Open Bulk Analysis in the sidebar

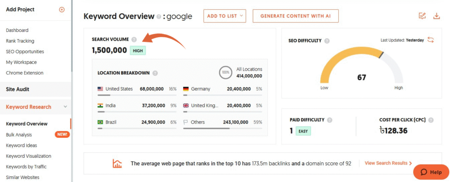pos(18,135)
